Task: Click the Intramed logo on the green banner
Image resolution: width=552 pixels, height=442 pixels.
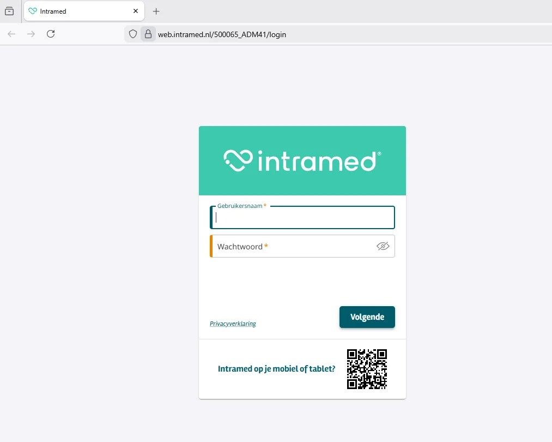Action: click(x=302, y=160)
